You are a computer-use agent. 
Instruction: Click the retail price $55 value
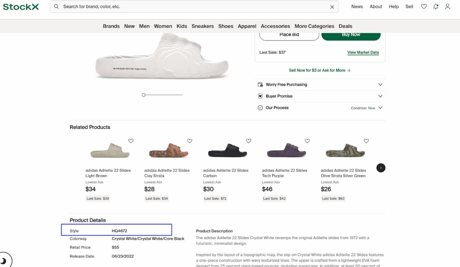(115, 247)
